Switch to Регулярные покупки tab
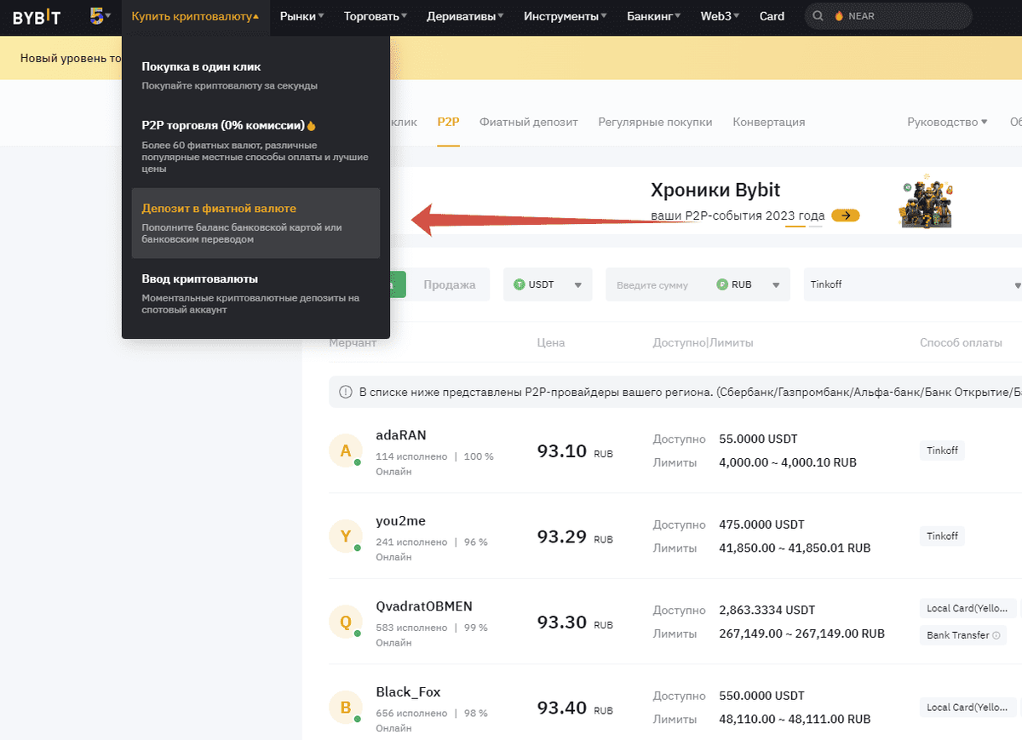The width and height of the screenshot is (1022, 740). [655, 122]
